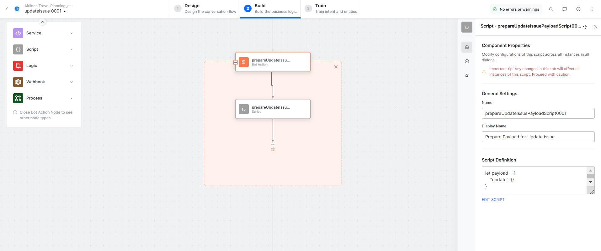Click the back arrow in header
The image size is (601, 251).
click(7, 9)
